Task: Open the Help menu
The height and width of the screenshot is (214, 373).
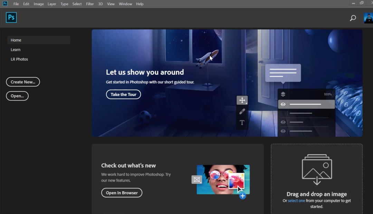Action: coord(140,4)
